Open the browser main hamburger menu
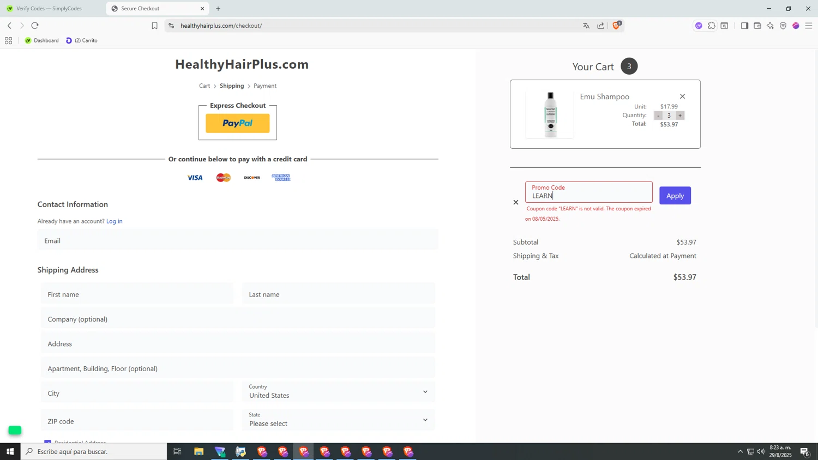Image resolution: width=818 pixels, height=460 pixels. (x=809, y=26)
